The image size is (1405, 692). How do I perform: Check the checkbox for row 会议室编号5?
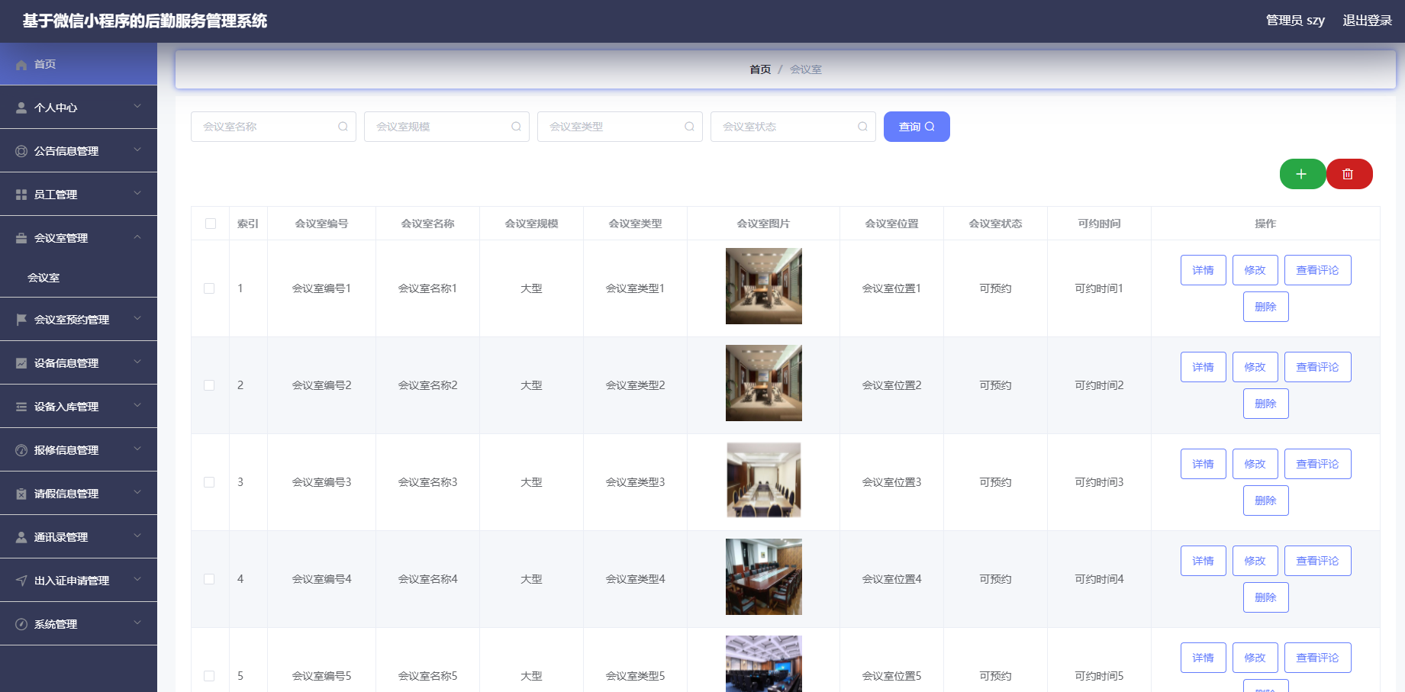tap(209, 676)
